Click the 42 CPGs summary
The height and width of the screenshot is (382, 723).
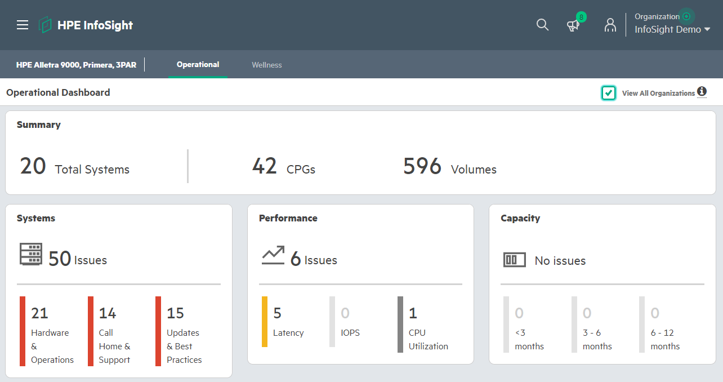(283, 167)
